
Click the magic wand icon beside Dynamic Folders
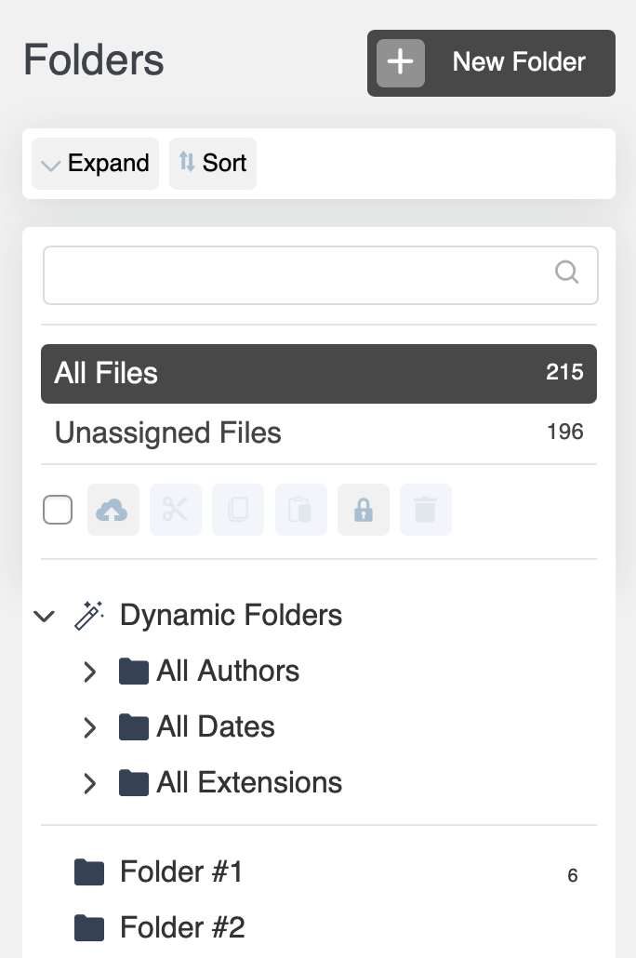point(88,615)
